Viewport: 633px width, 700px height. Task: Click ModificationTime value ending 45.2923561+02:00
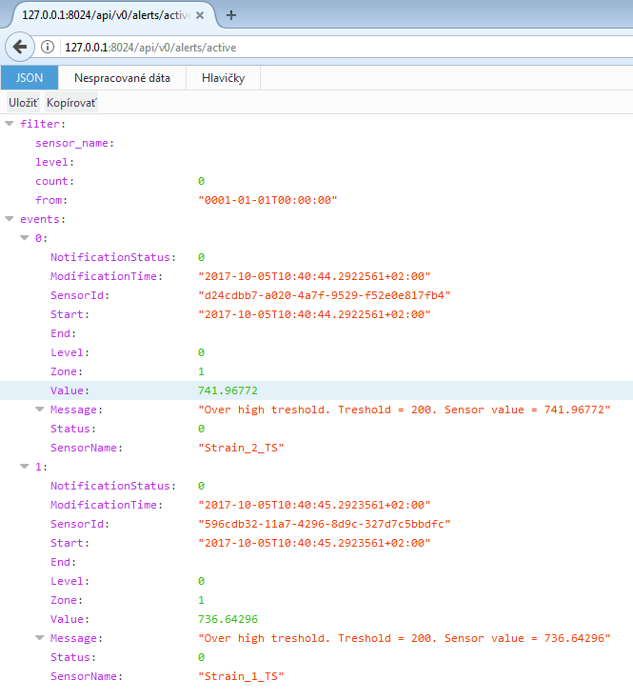[314, 505]
